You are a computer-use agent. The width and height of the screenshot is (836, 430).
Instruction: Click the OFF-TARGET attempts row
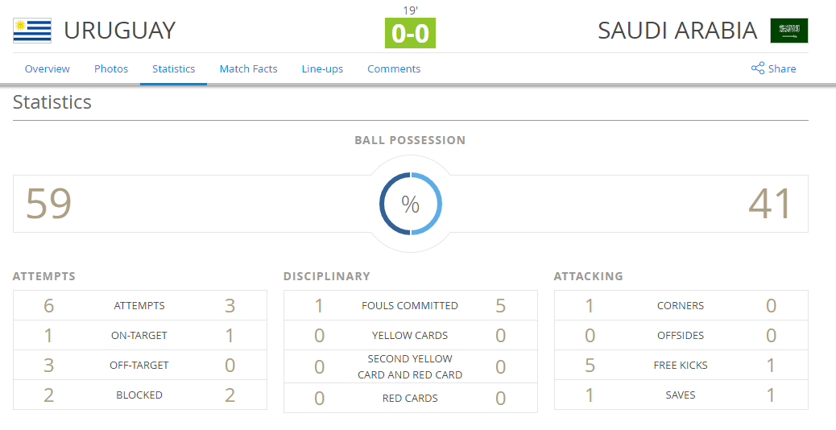tap(139, 365)
